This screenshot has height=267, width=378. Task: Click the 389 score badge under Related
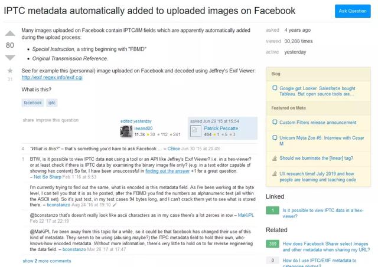[273, 243]
